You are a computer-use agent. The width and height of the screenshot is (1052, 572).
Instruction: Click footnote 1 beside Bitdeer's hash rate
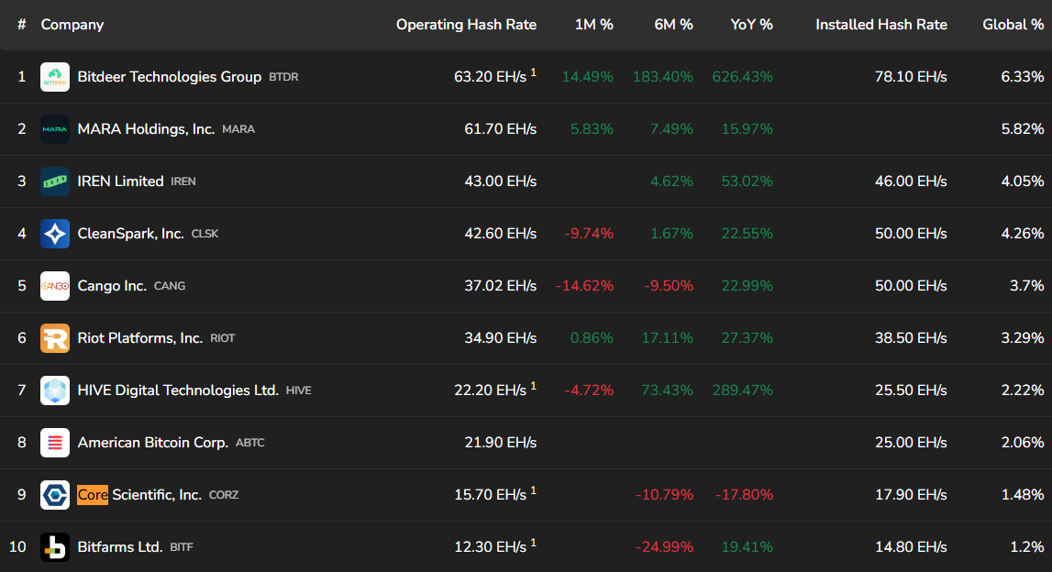[x=534, y=72]
